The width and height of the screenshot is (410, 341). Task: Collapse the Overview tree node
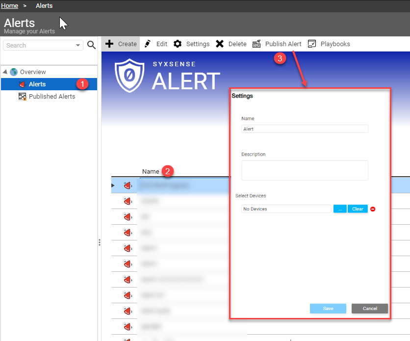5,72
